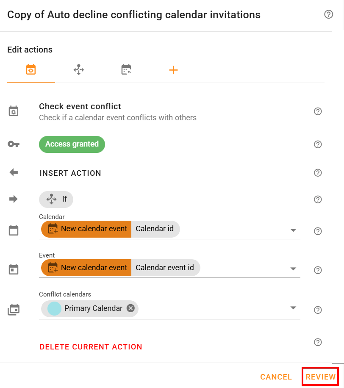Switch to the If branch action tab
This screenshot has width=344, height=388.
point(79,70)
